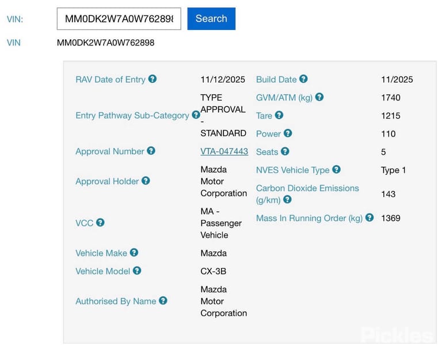Show the Seats help icon
Image resolution: width=442 pixels, height=352 pixels.
pyautogui.click(x=285, y=151)
